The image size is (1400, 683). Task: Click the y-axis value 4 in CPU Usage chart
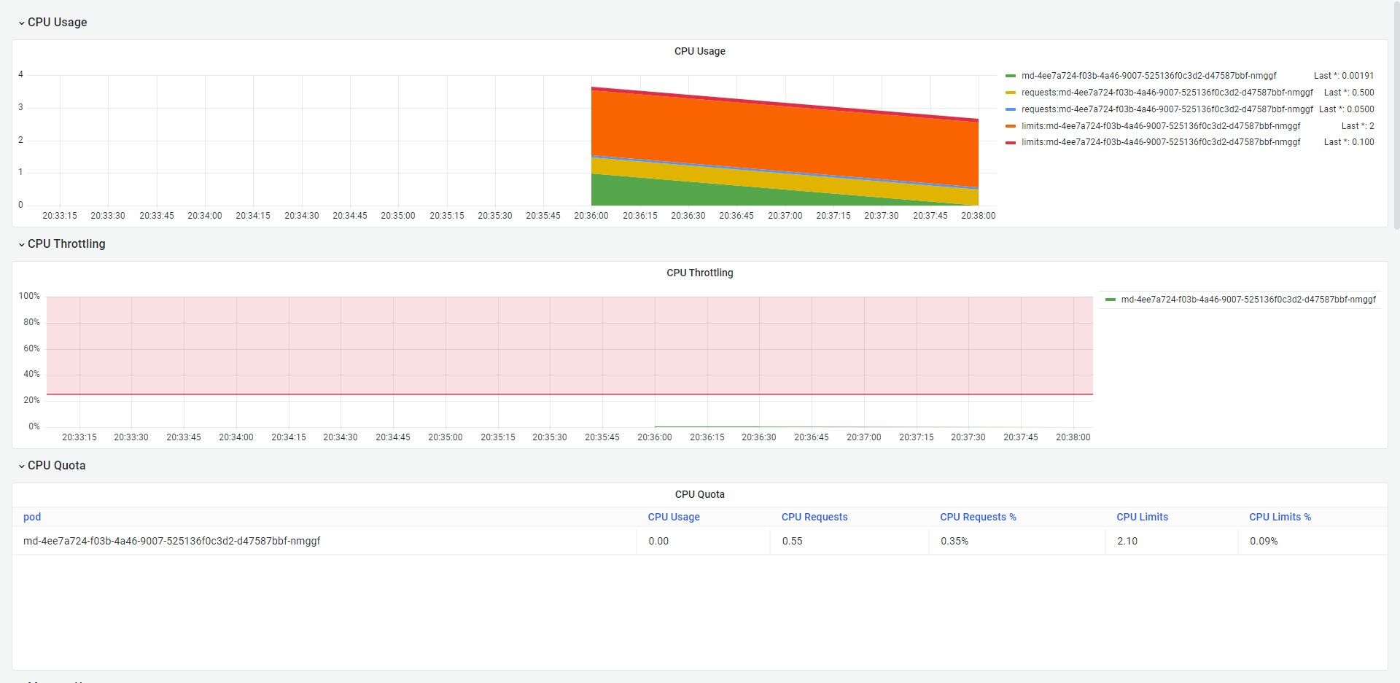point(20,74)
